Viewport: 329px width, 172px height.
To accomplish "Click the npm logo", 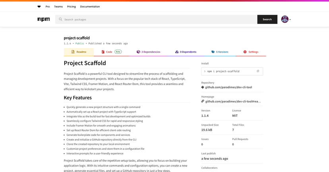I will tap(43, 19).
